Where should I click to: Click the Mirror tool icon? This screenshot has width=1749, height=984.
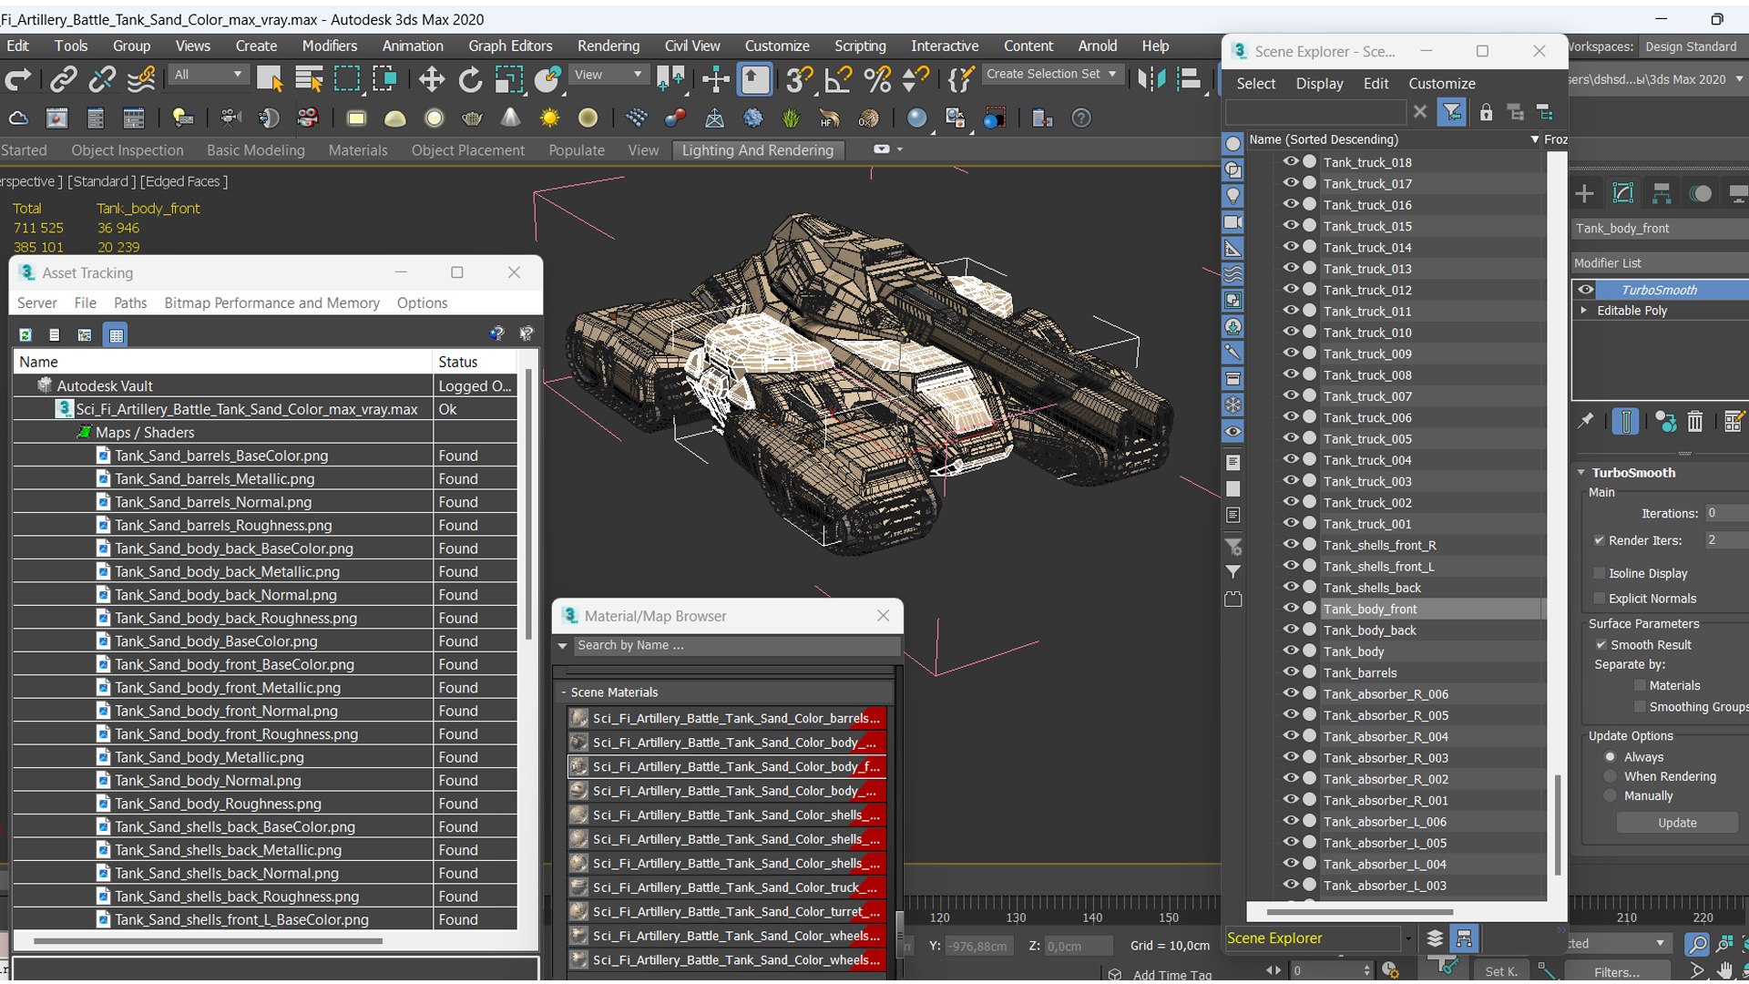click(1151, 80)
